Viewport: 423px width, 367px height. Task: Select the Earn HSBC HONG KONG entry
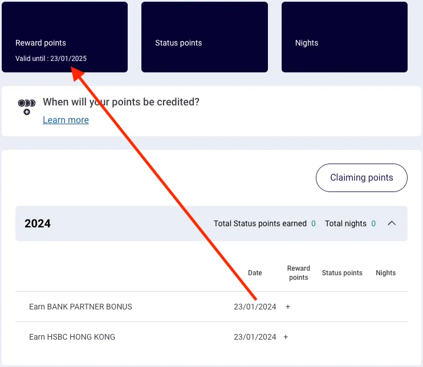pos(72,337)
